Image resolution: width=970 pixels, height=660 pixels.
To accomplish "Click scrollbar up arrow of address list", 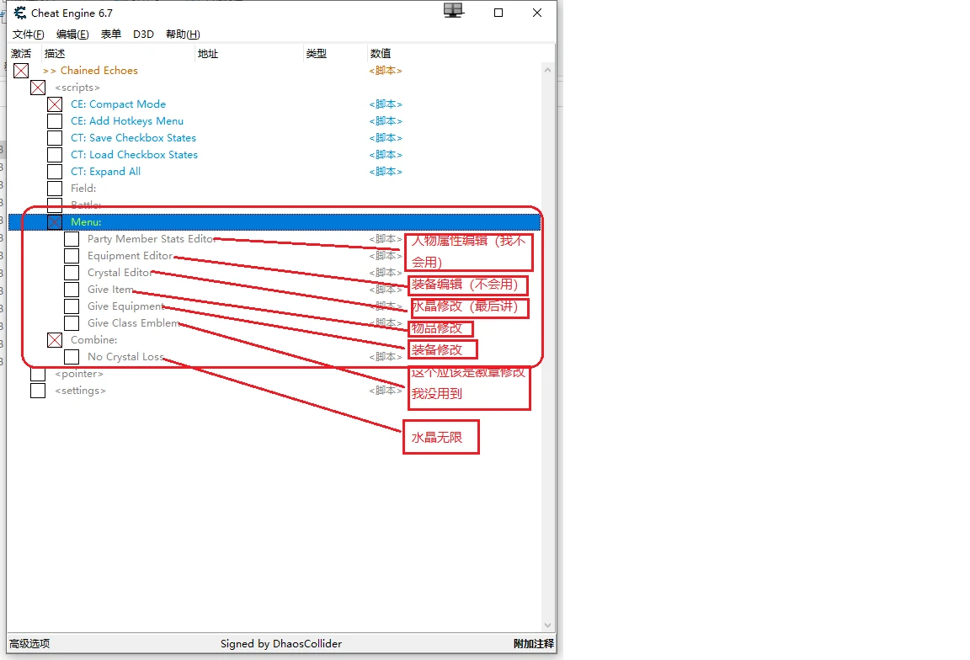I will click(547, 70).
